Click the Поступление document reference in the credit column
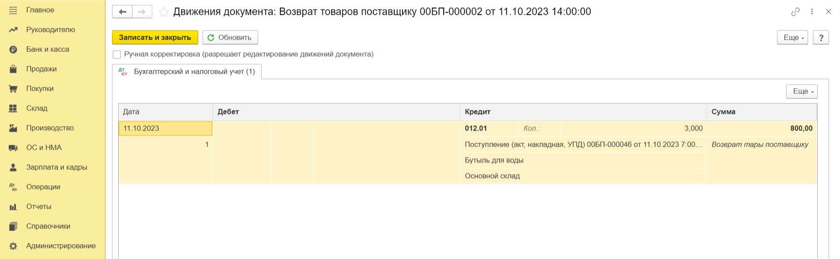This screenshot has height=259, width=840. click(583, 145)
